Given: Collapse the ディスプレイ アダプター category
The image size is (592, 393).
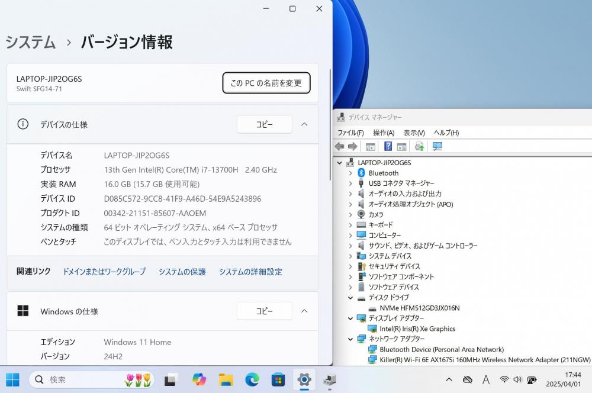Looking at the screenshot, I should click(350, 318).
